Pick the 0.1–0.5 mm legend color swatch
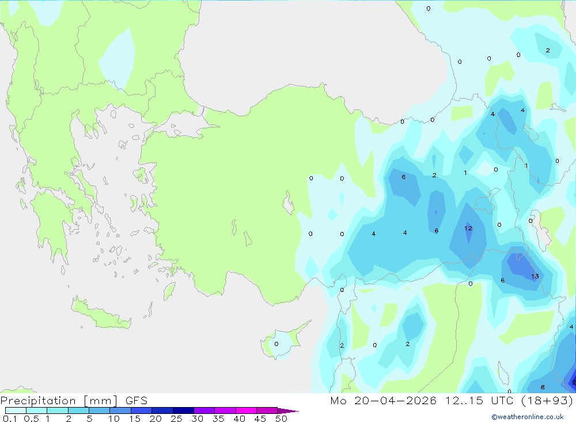Viewport: 576px width, 422px height. 16,410
